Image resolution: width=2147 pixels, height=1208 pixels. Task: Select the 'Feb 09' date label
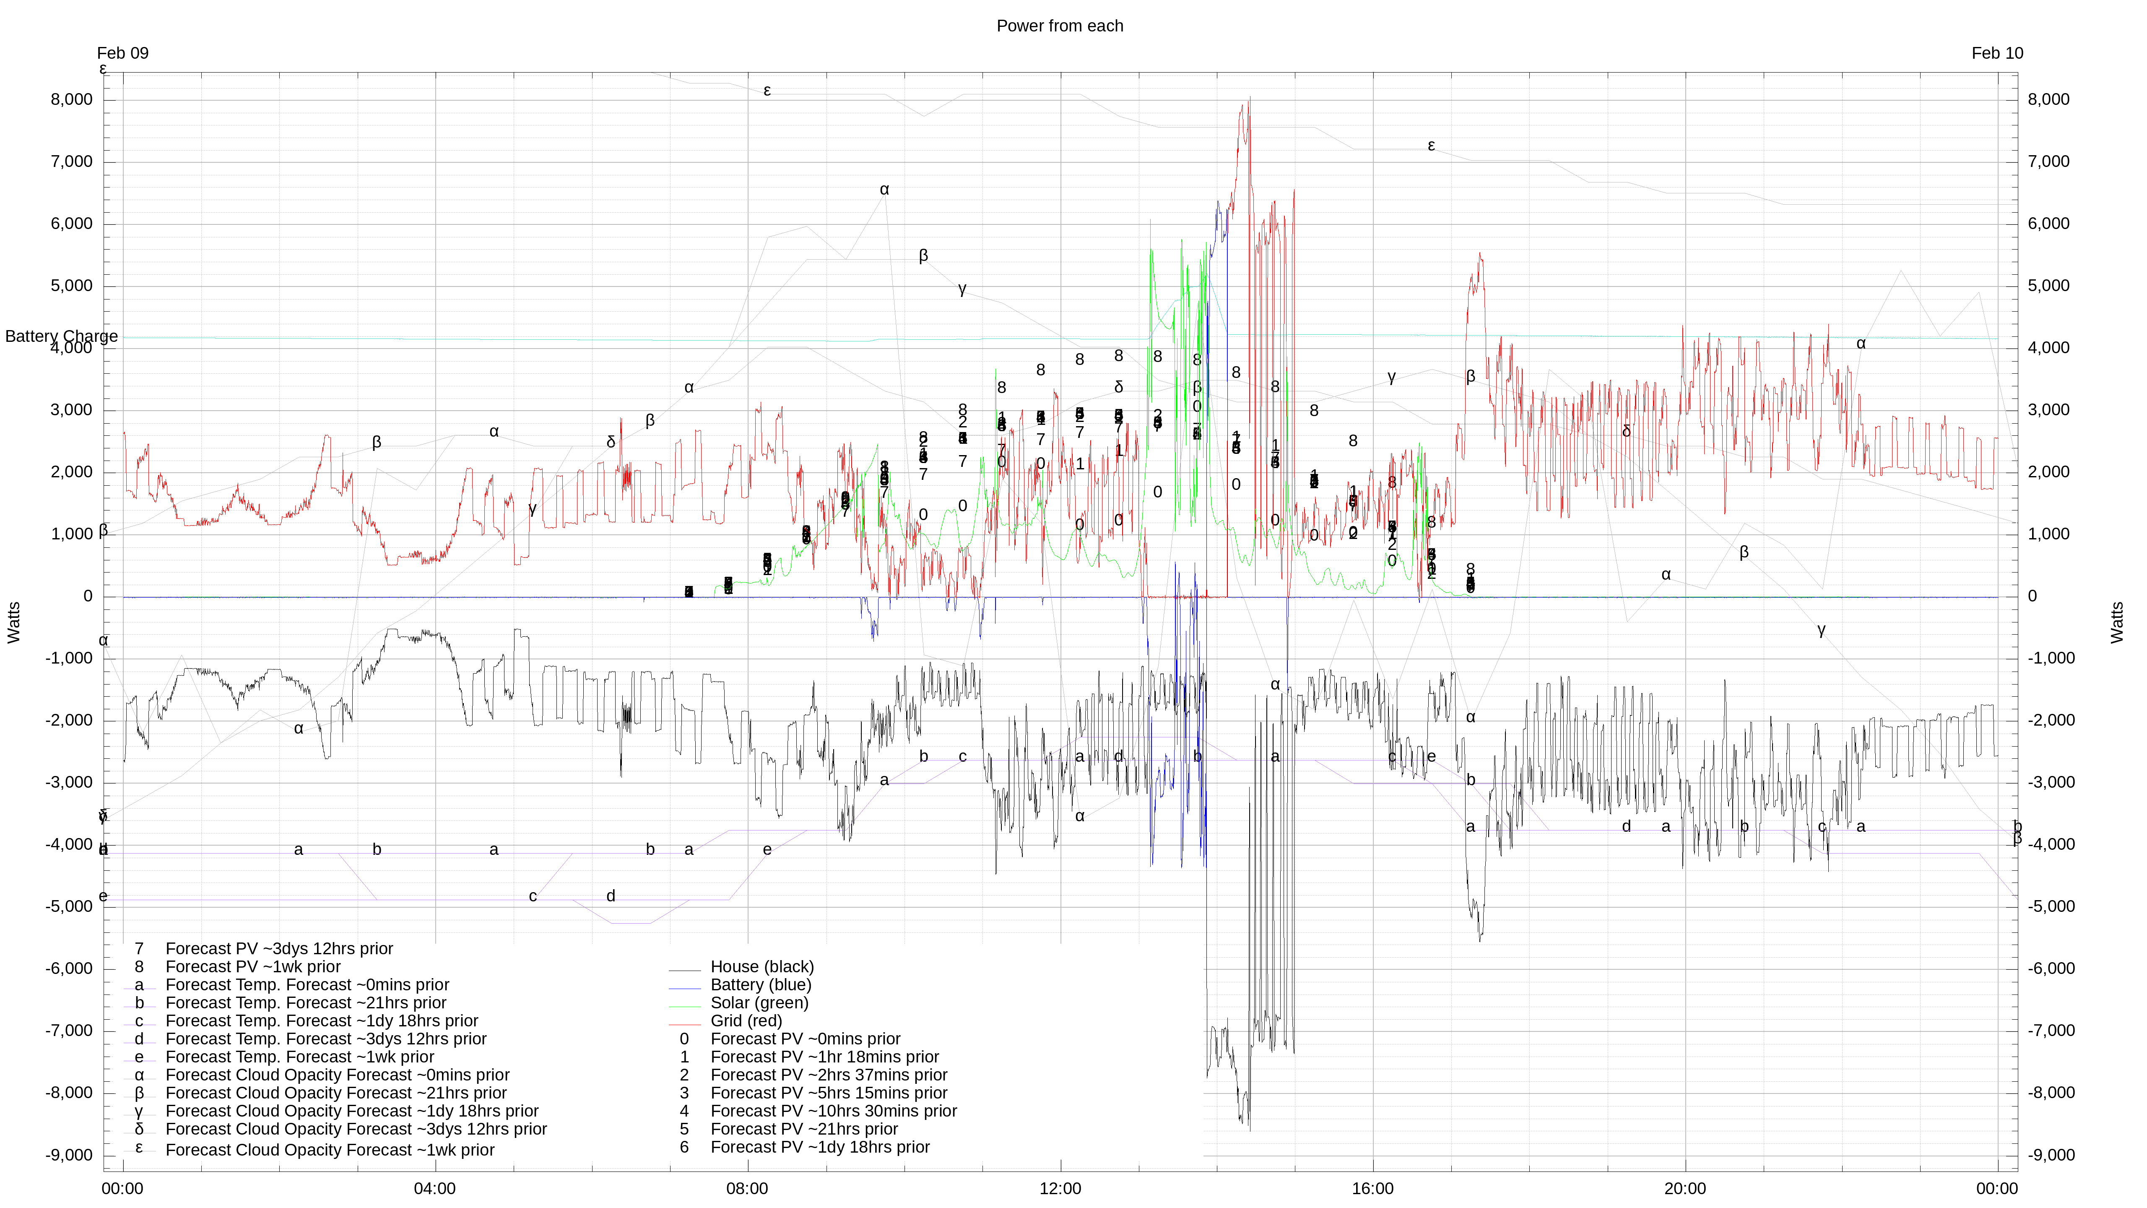coord(122,53)
